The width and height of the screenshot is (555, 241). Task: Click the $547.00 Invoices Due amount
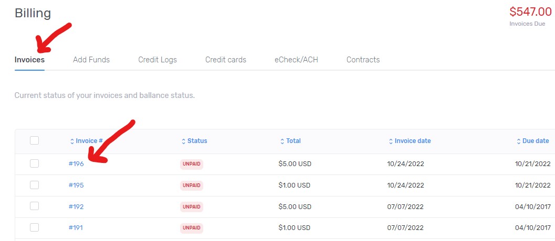(530, 12)
